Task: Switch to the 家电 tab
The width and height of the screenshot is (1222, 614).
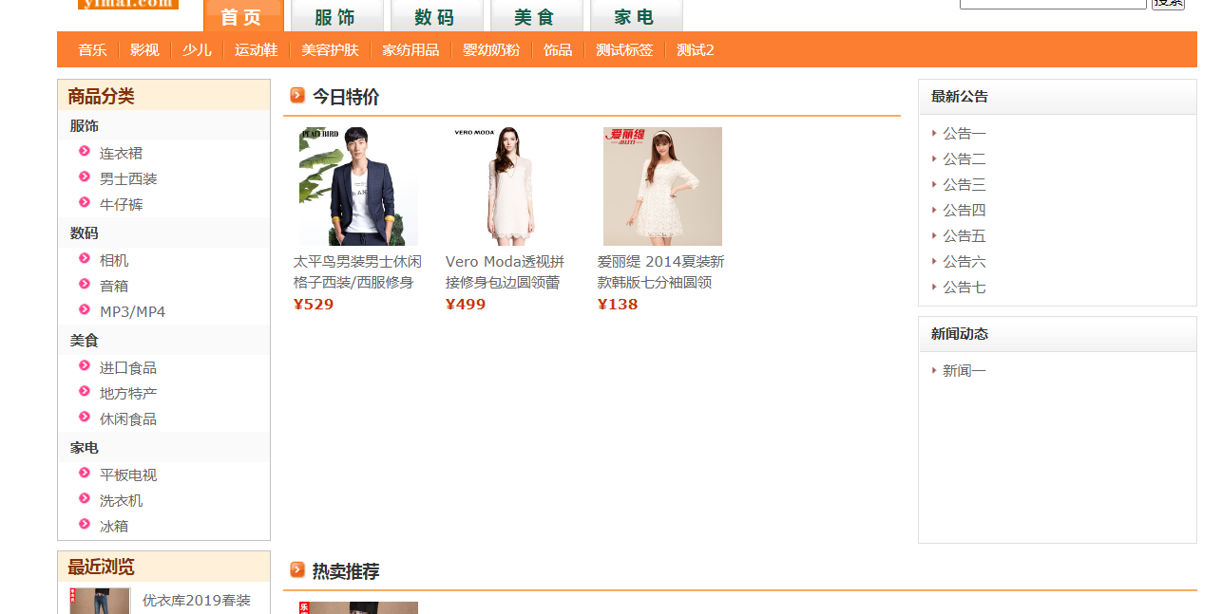Action: click(637, 16)
